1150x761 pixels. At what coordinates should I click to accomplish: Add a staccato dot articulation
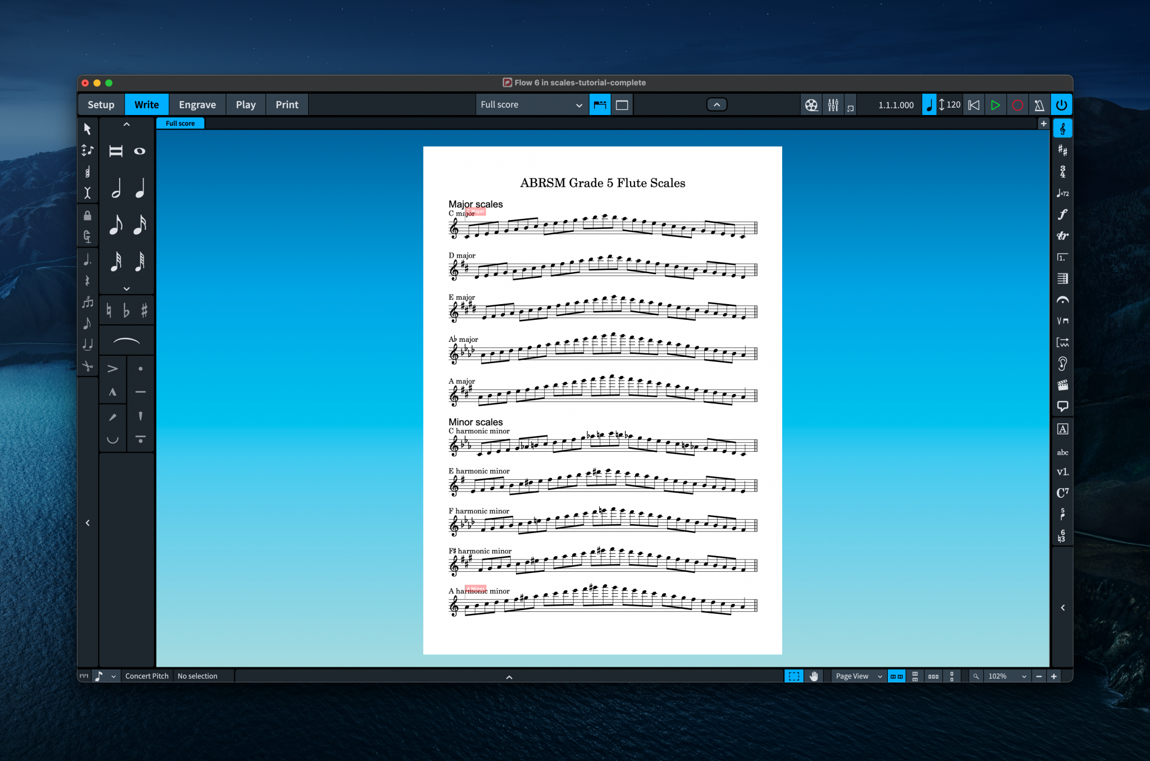point(140,369)
